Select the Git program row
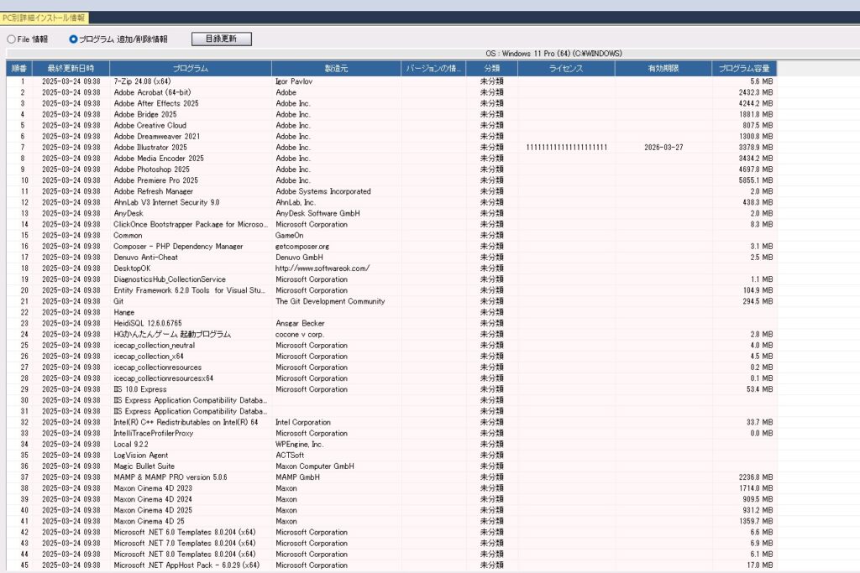 pos(391,301)
